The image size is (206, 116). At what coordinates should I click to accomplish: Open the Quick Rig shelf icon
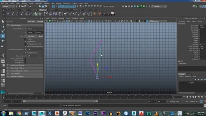pos(35,14)
